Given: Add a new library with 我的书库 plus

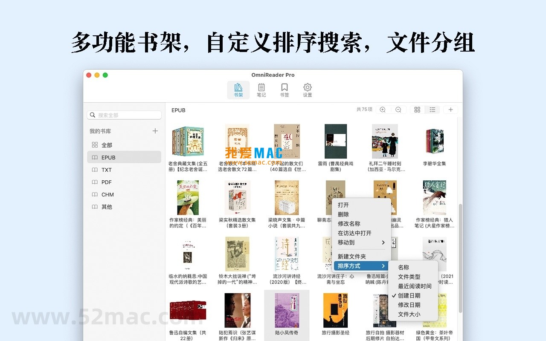Looking at the screenshot, I should coord(155,131).
